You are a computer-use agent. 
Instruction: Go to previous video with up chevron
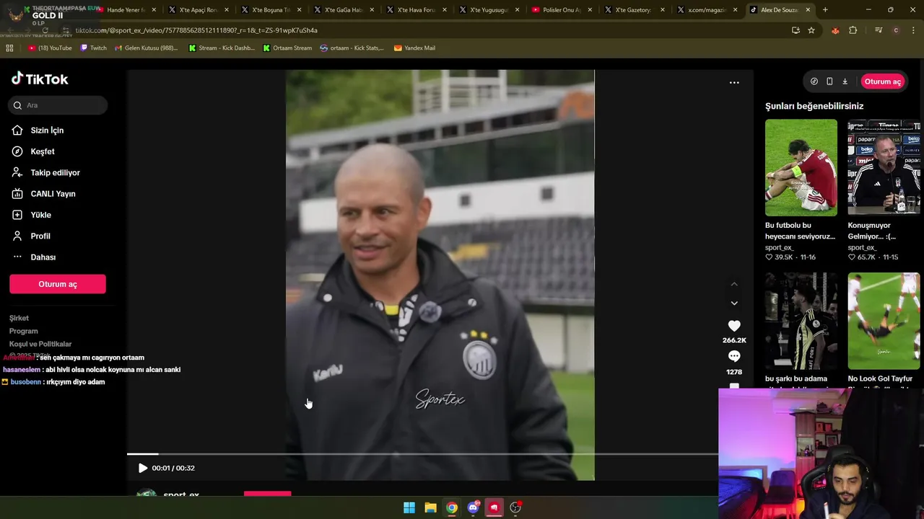(x=734, y=285)
